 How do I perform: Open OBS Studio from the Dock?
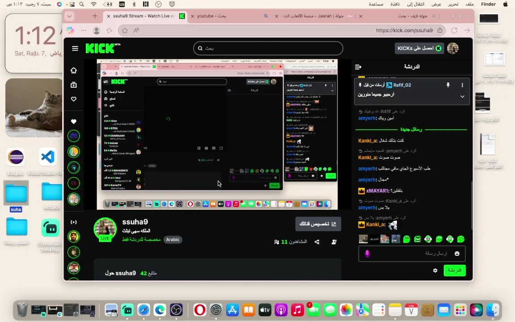(177, 309)
